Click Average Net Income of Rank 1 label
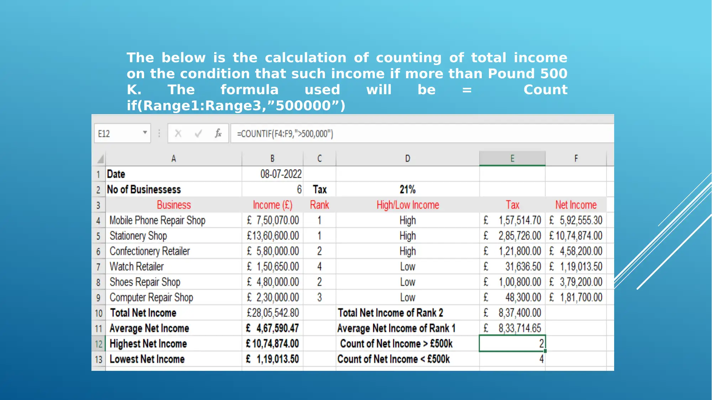This screenshot has width=712, height=400. pos(408,329)
